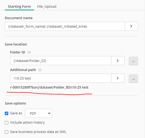This screenshot has height=138, width=145.
Task: Open variable picker arrow for Additional path
Action: tap(118, 78)
